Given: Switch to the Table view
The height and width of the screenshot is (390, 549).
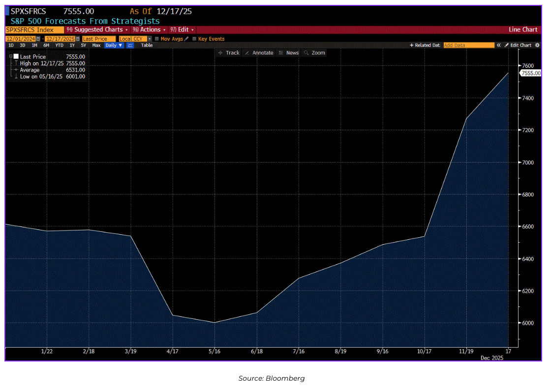Looking at the screenshot, I should click(147, 45).
